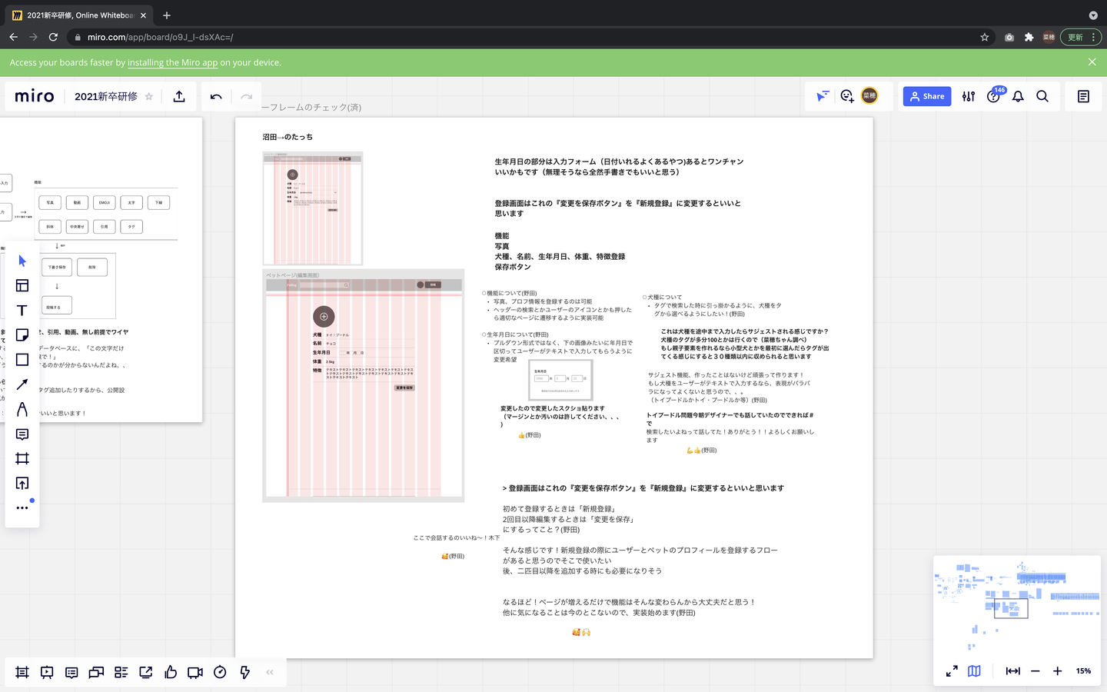Open a new browser tab

pos(167,15)
